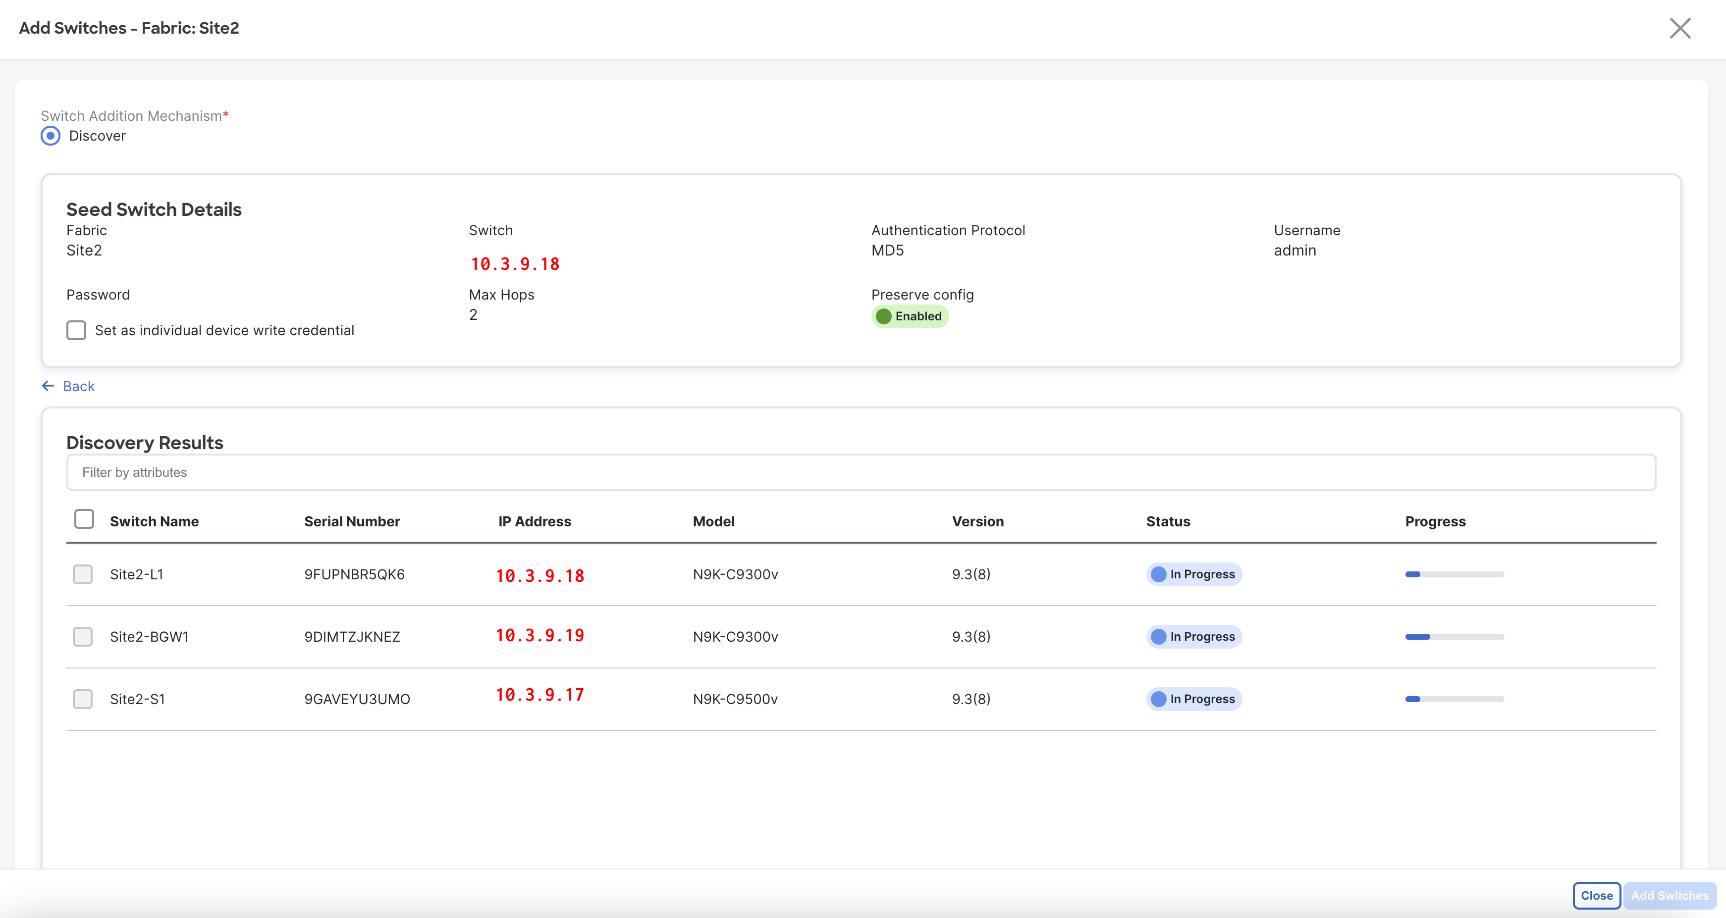This screenshot has width=1726, height=918.
Task: Check the Site2-L1 row checkbox
Action: click(82, 574)
